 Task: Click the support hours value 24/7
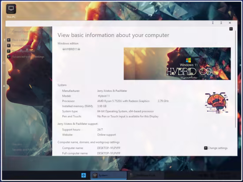pyautogui.click(x=100, y=130)
